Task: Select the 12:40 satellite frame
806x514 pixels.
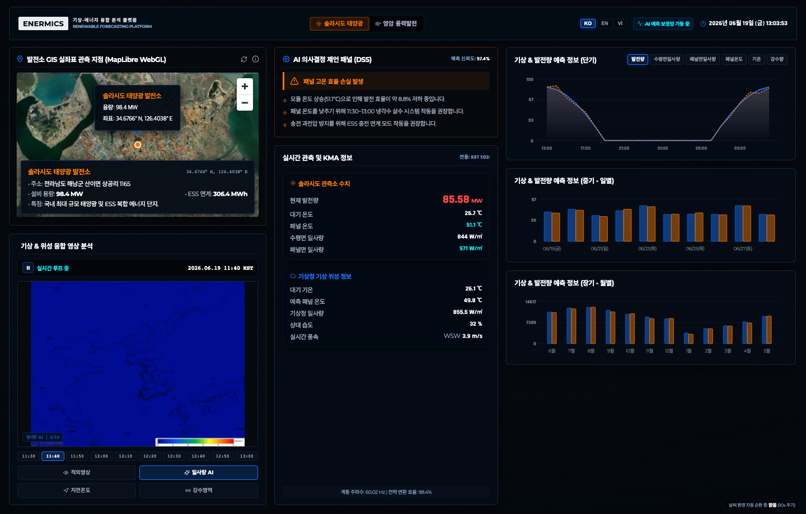Action: tap(198, 456)
